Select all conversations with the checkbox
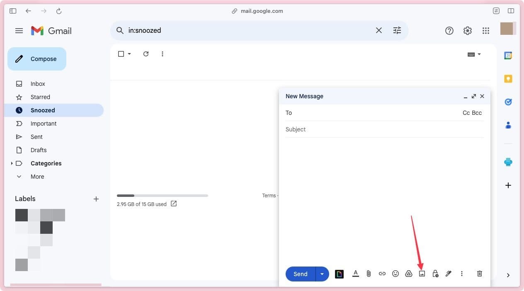 tap(120, 53)
